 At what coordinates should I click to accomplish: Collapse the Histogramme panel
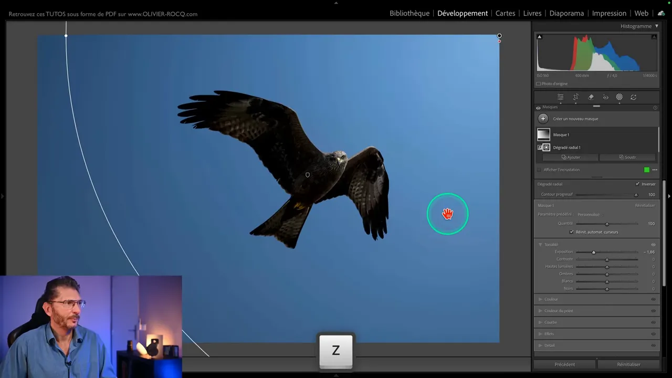[656, 26]
